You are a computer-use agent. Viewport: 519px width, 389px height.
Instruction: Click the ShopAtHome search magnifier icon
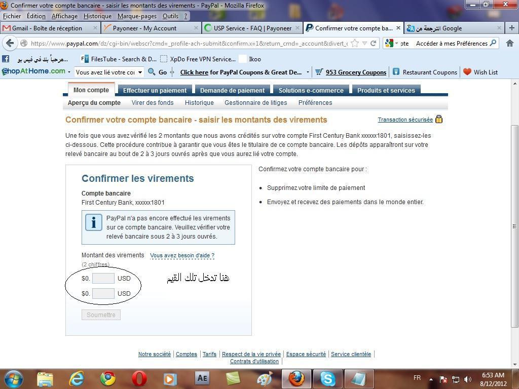coord(152,72)
